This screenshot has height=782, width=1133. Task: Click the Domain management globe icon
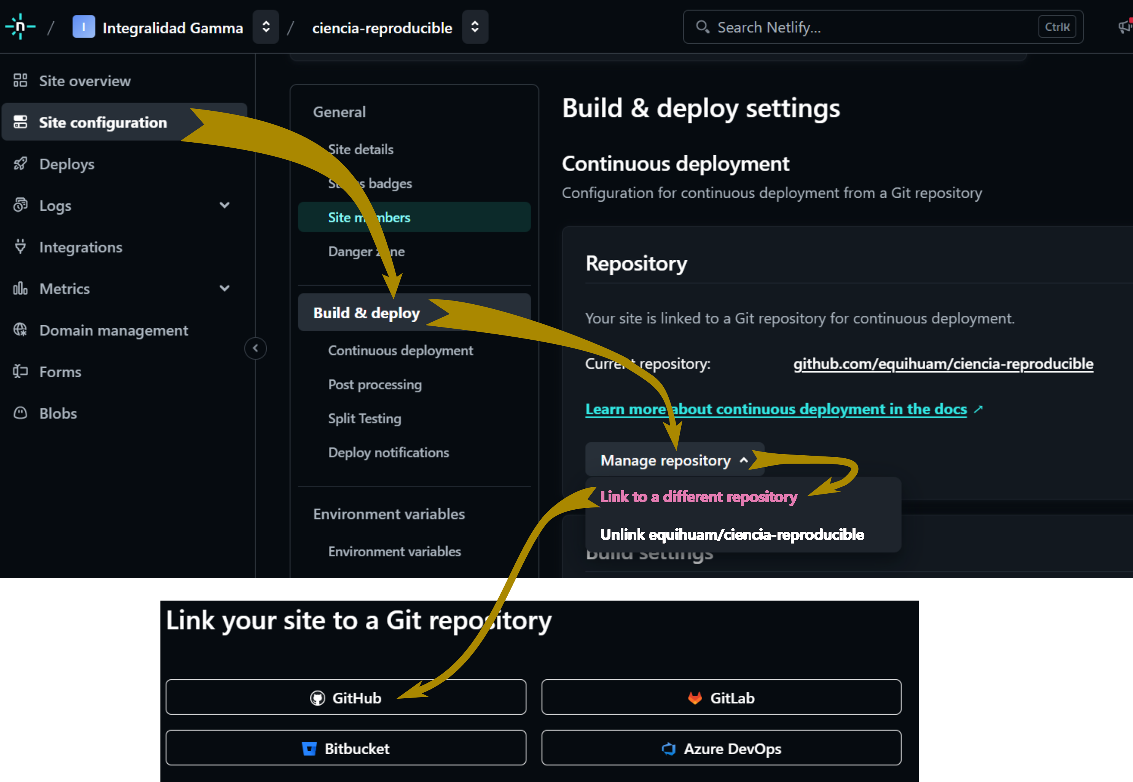pos(20,330)
